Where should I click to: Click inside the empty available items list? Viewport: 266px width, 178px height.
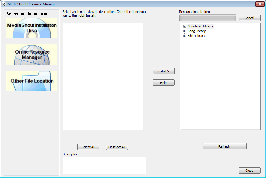pos(103,77)
